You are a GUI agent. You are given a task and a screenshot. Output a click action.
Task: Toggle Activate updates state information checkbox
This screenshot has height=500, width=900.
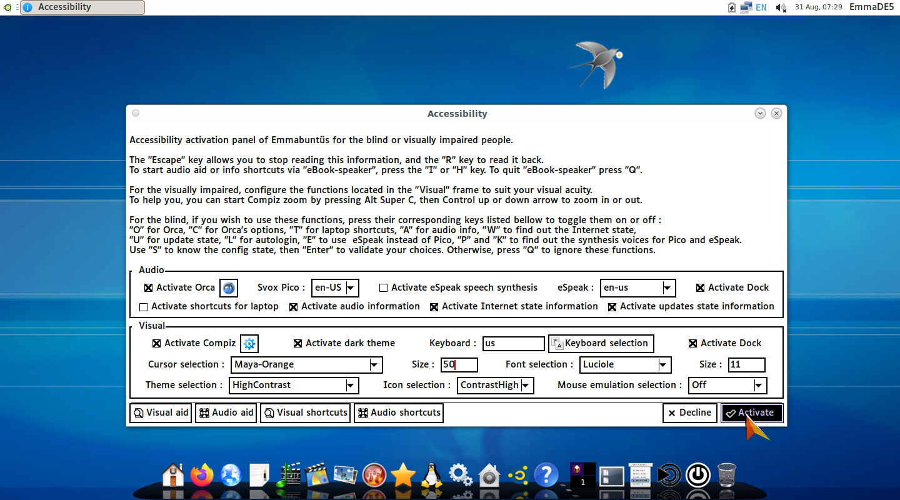pyautogui.click(x=612, y=307)
